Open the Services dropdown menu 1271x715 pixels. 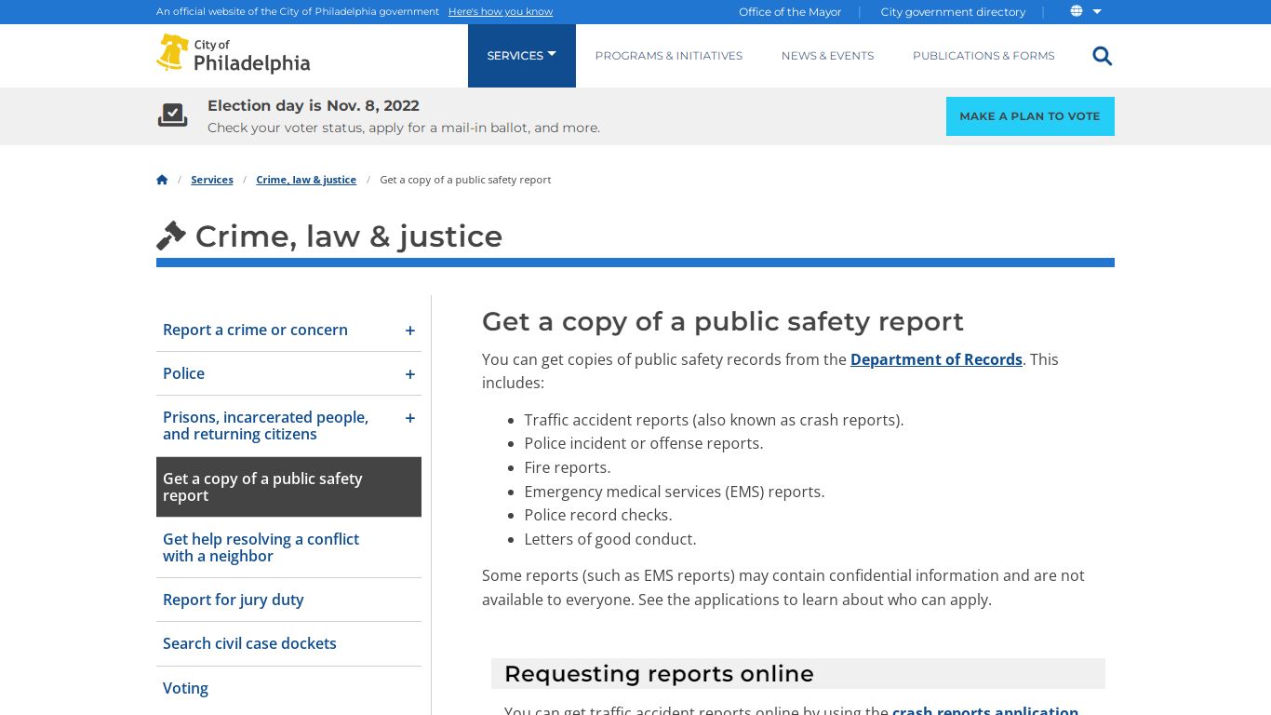(x=521, y=56)
